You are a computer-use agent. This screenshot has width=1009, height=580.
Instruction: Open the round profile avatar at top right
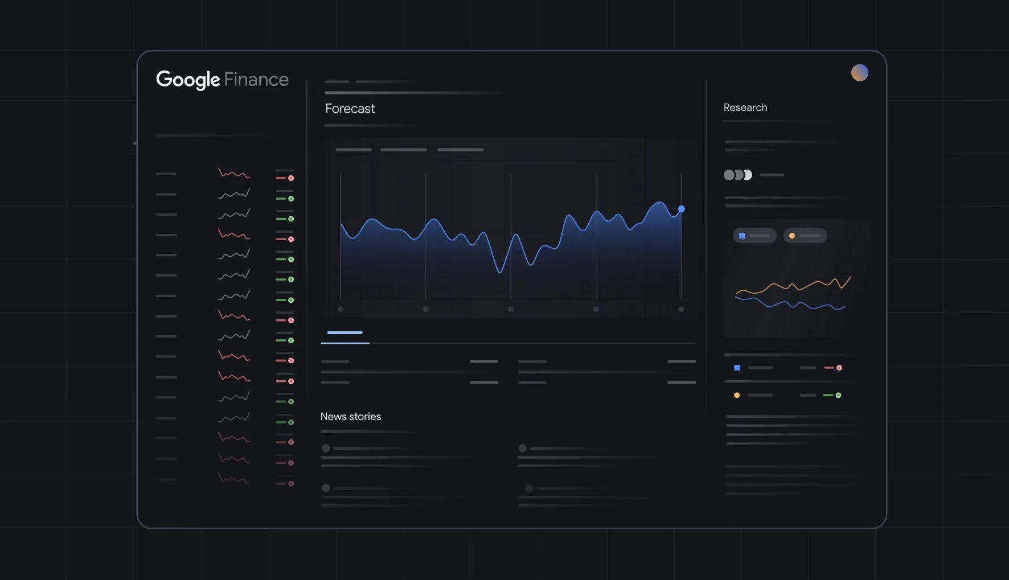pos(859,73)
